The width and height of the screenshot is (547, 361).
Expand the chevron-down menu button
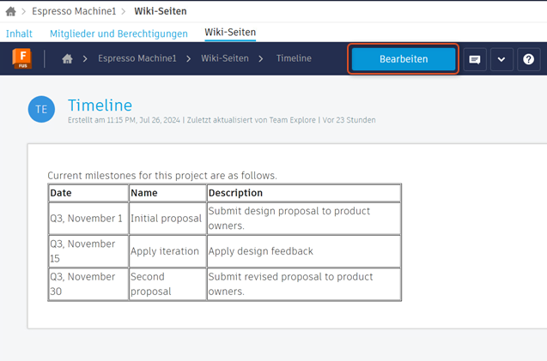click(x=501, y=59)
